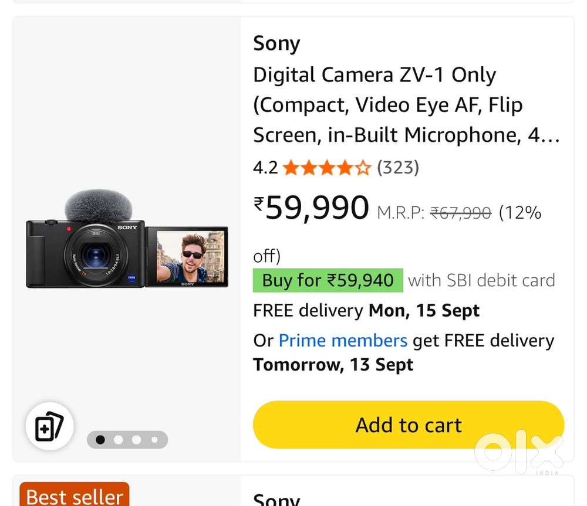Open the next listing's Sony brand title
This screenshot has height=506, width=587.
coord(276,500)
